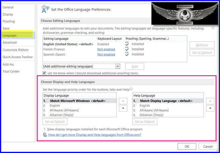Move display language up with arrow button
Viewport: 220px width, 153px height.
123,101
